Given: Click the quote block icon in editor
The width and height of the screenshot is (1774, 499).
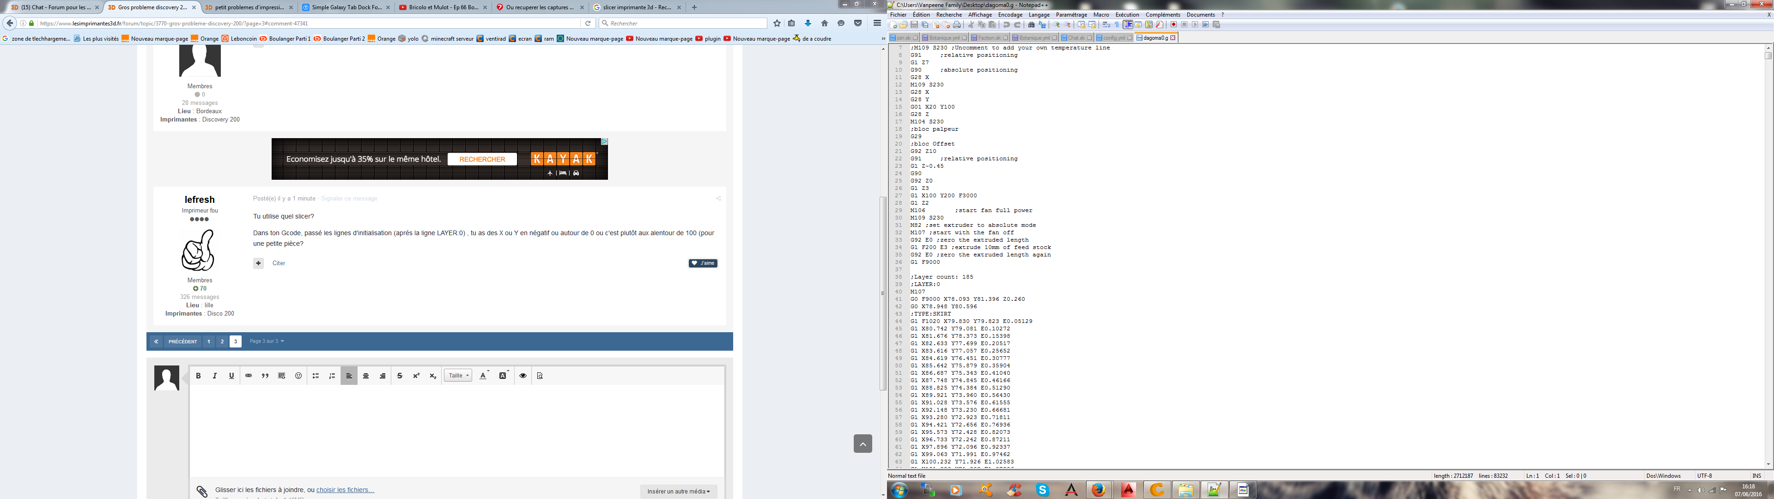Looking at the screenshot, I should click(x=265, y=376).
